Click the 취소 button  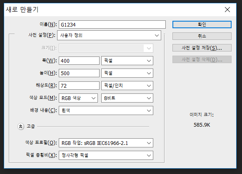point(202,36)
